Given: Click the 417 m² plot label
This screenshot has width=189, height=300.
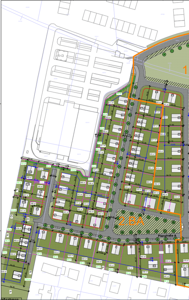Looking at the screenshot, I should pyautogui.click(x=78, y=203).
